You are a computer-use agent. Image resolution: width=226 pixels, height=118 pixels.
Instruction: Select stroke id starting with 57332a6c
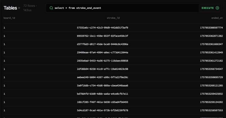tap(102, 28)
